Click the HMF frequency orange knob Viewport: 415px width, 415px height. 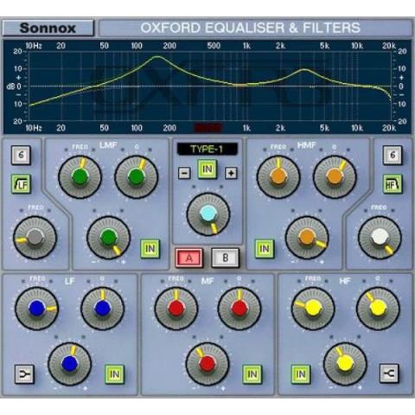278,177
